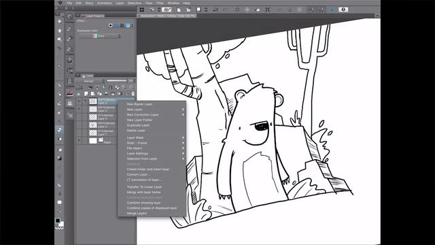Click the New document icon in command bar
Viewport: 435px width, 245px height.
179,10
